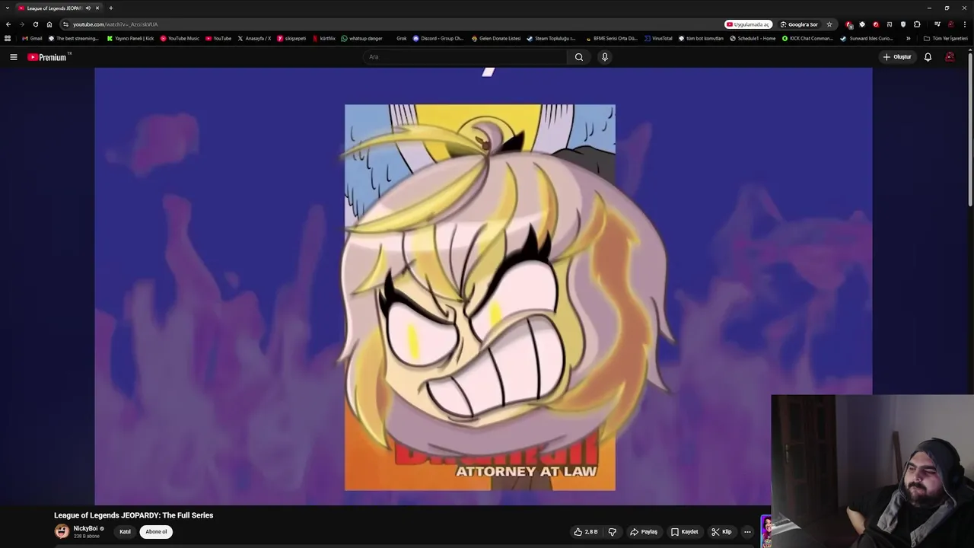Open YouTube notifications bell
This screenshot has width=974, height=548.
click(x=928, y=57)
